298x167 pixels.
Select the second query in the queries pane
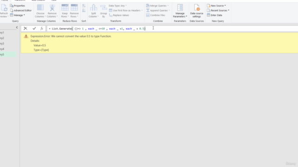click(8, 38)
